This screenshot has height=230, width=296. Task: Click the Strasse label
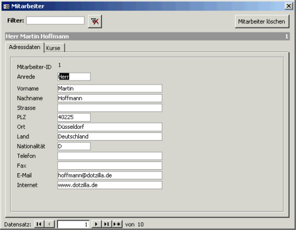pos(26,108)
